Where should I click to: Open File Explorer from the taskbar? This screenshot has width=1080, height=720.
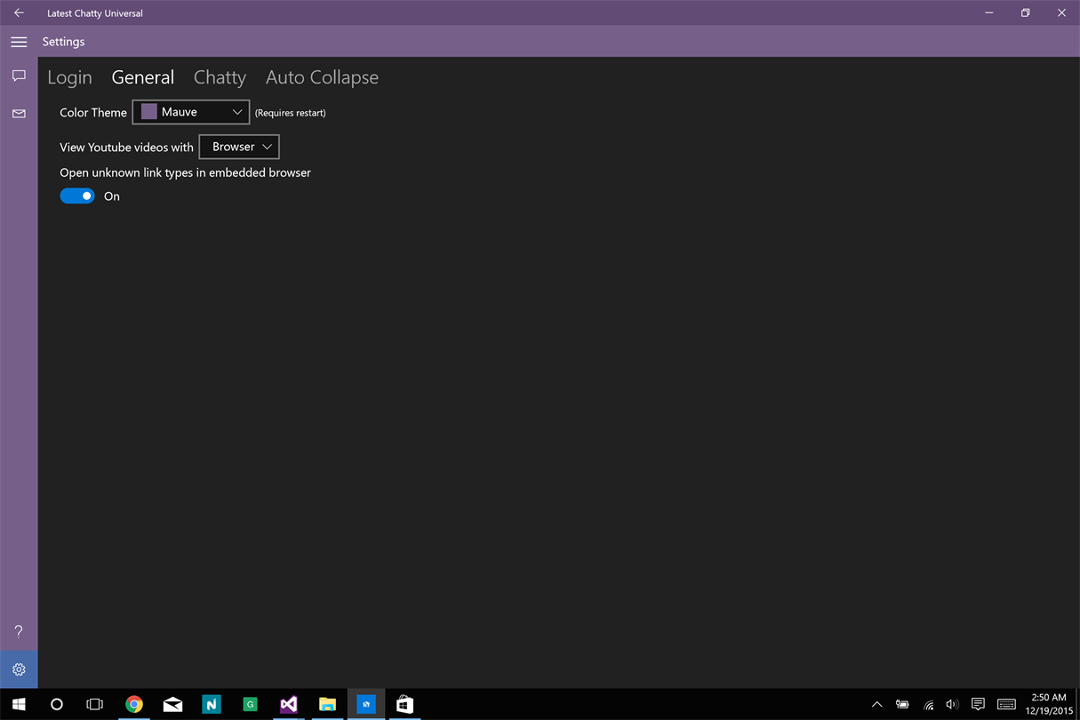click(x=327, y=704)
